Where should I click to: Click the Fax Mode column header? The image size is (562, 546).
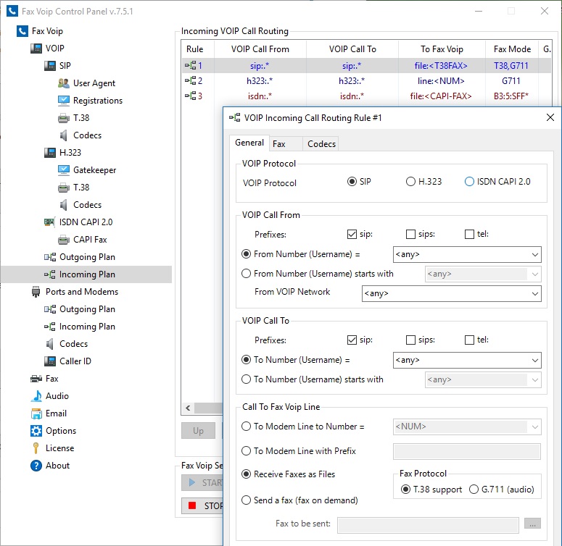tap(512, 49)
